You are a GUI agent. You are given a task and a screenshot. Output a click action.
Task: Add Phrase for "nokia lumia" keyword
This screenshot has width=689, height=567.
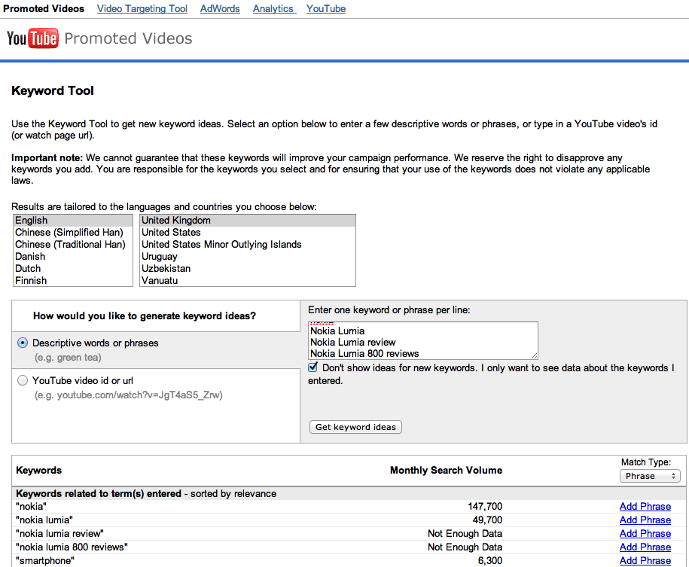pos(645,520)
